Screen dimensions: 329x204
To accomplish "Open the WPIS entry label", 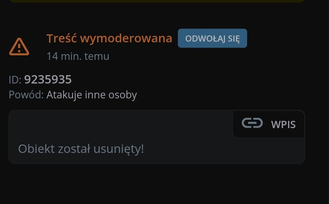I will tap(283, 125).
